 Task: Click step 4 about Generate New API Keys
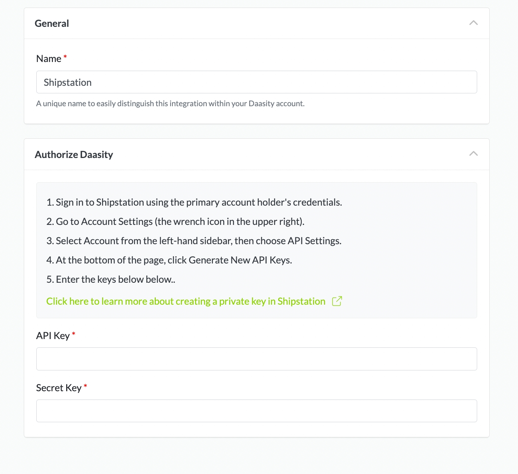pos(169,260)
